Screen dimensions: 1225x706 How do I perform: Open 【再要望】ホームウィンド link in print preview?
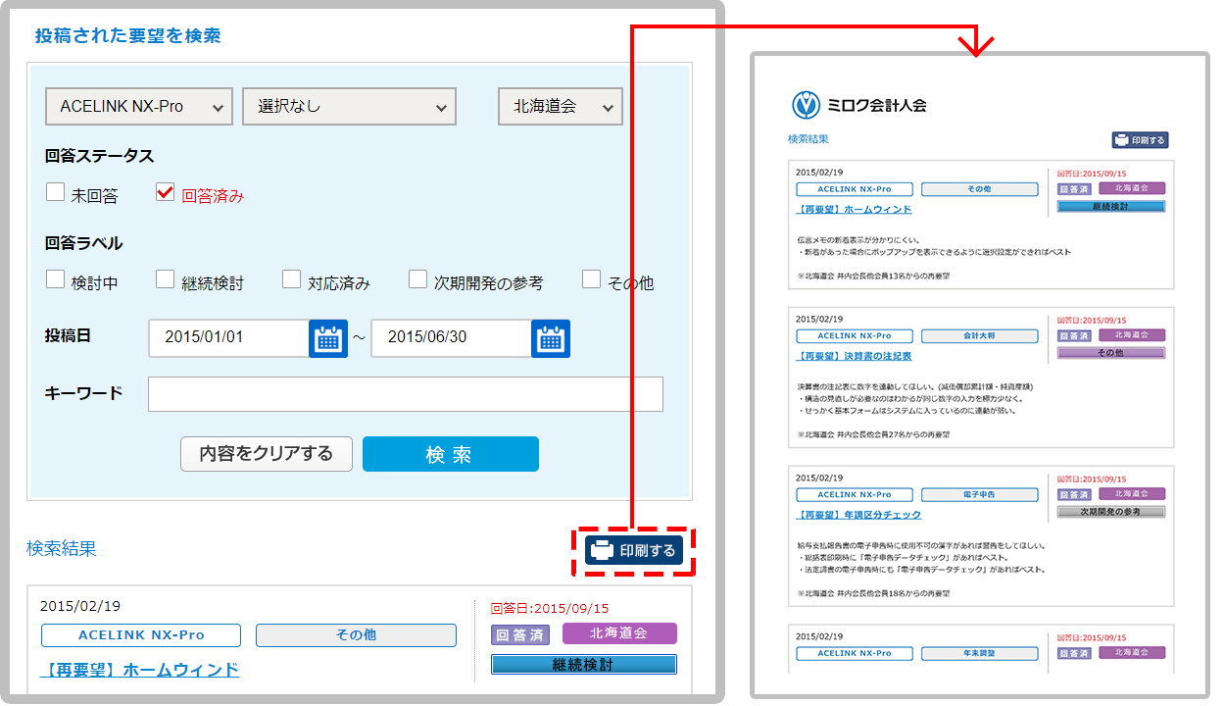click(x=854, y=209)
